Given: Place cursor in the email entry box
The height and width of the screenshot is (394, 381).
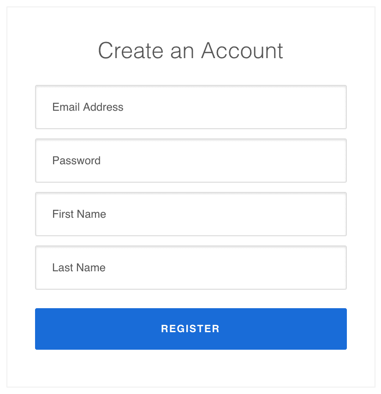Looking at the screenshot, I should pyautogui.click(x=190, y=107).
